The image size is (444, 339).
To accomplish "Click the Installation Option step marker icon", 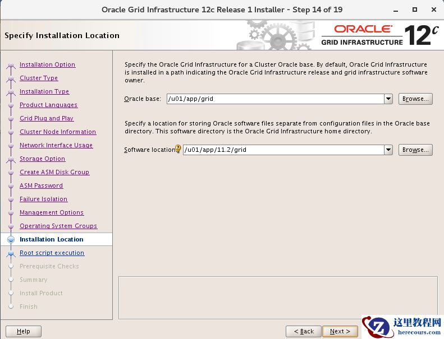I will [11, 66].
